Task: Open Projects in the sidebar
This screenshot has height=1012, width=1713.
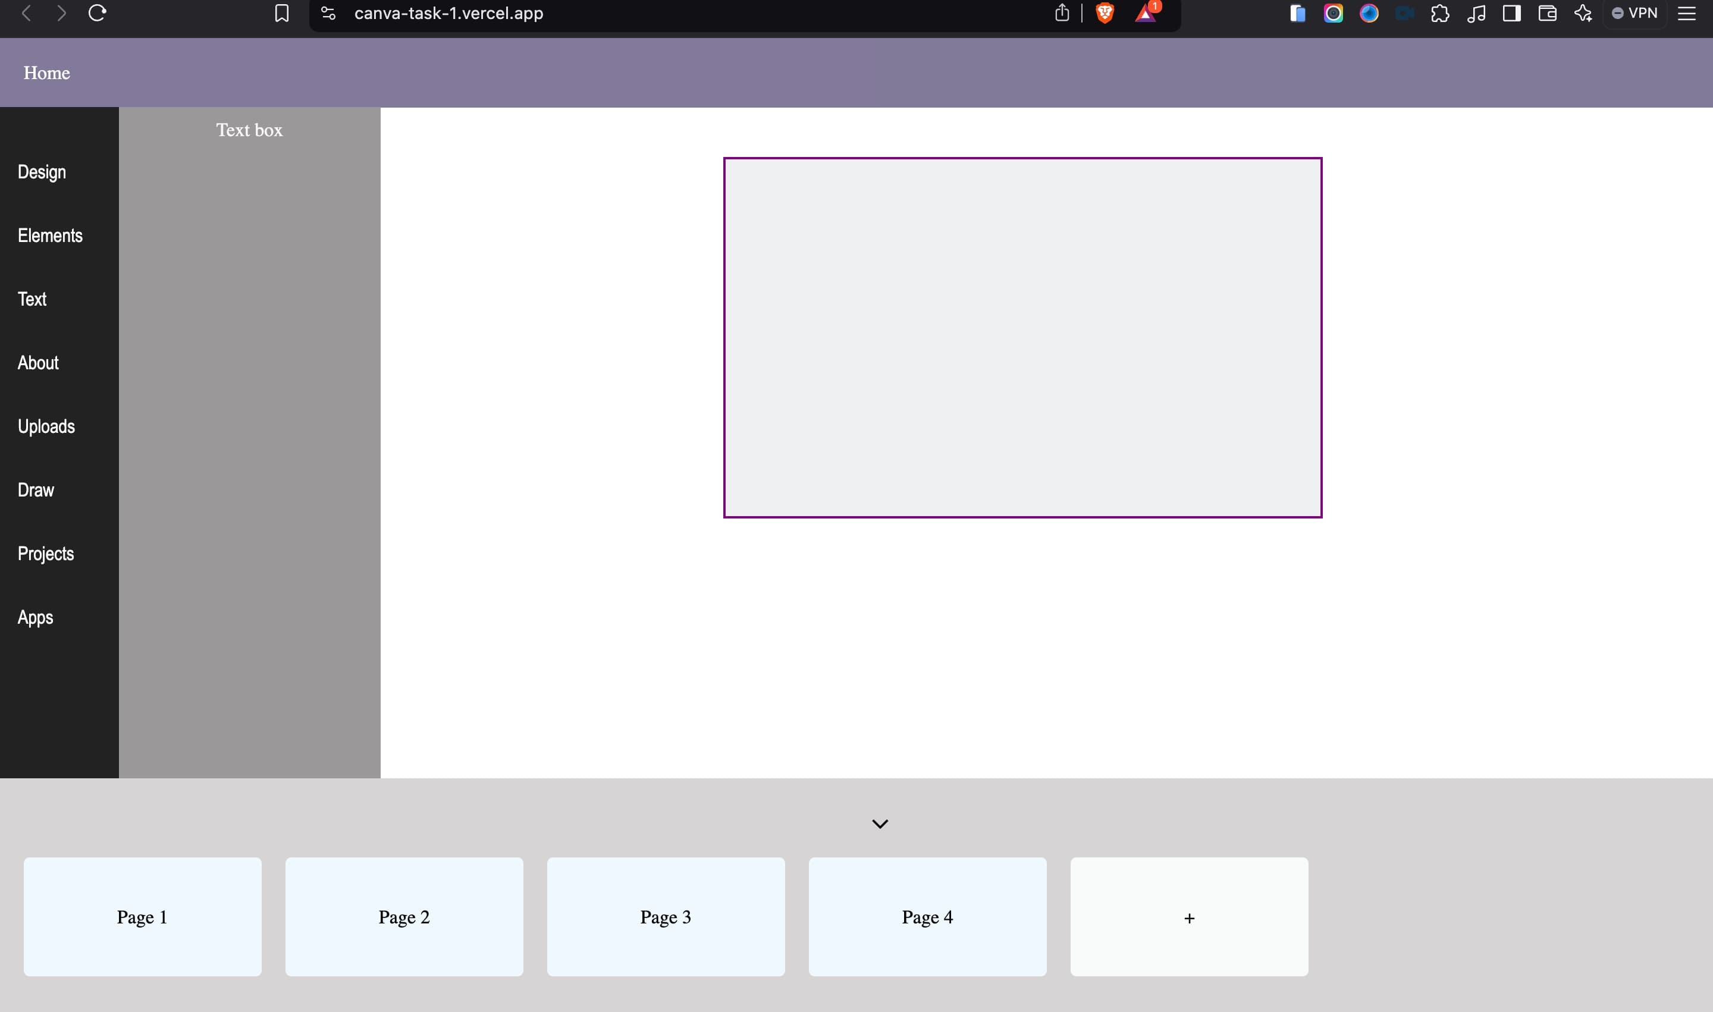Action: [x=46, y=554]
